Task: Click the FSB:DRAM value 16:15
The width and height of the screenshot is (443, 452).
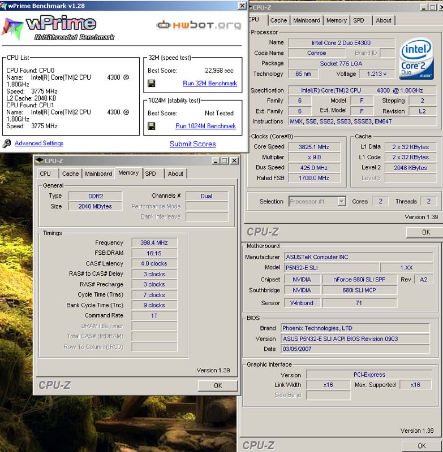Action: pyautogui.click(x=154, y=253)
